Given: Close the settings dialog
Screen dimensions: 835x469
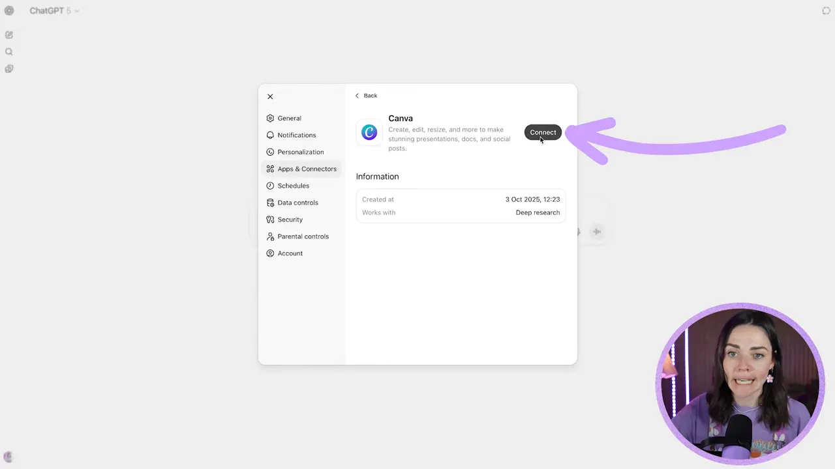Looking at the screenshot, I should click(x=270, y=96).
